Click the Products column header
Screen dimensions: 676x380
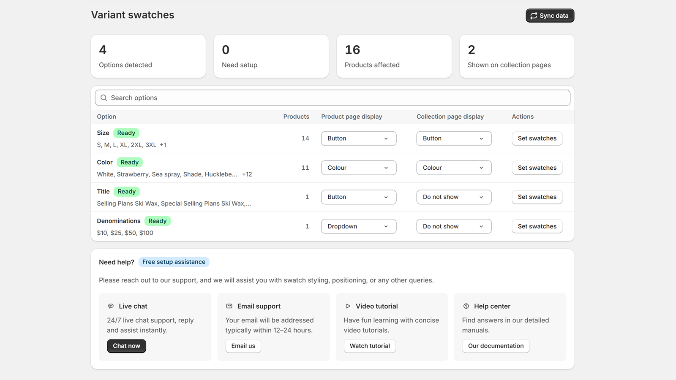(296, 117)
